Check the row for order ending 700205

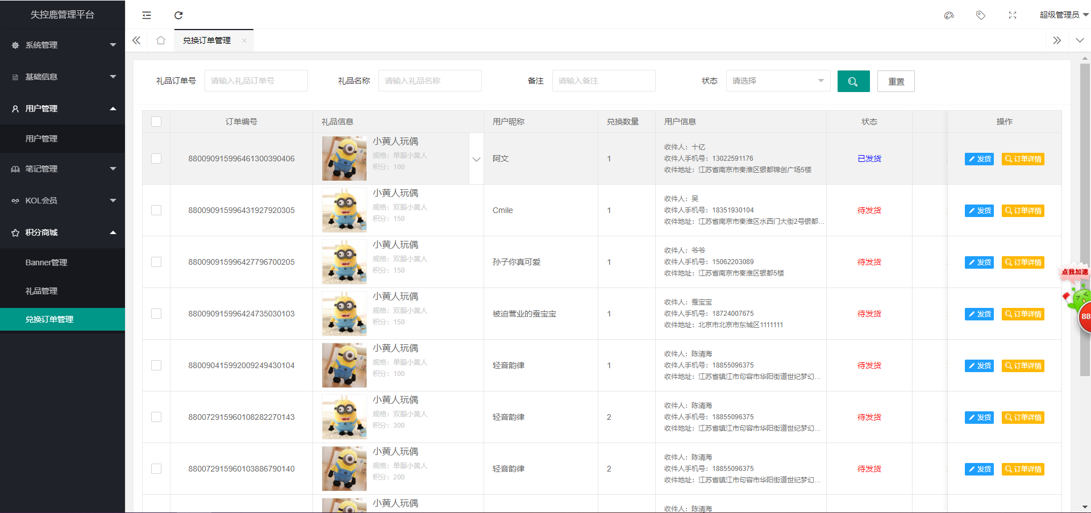156,262
